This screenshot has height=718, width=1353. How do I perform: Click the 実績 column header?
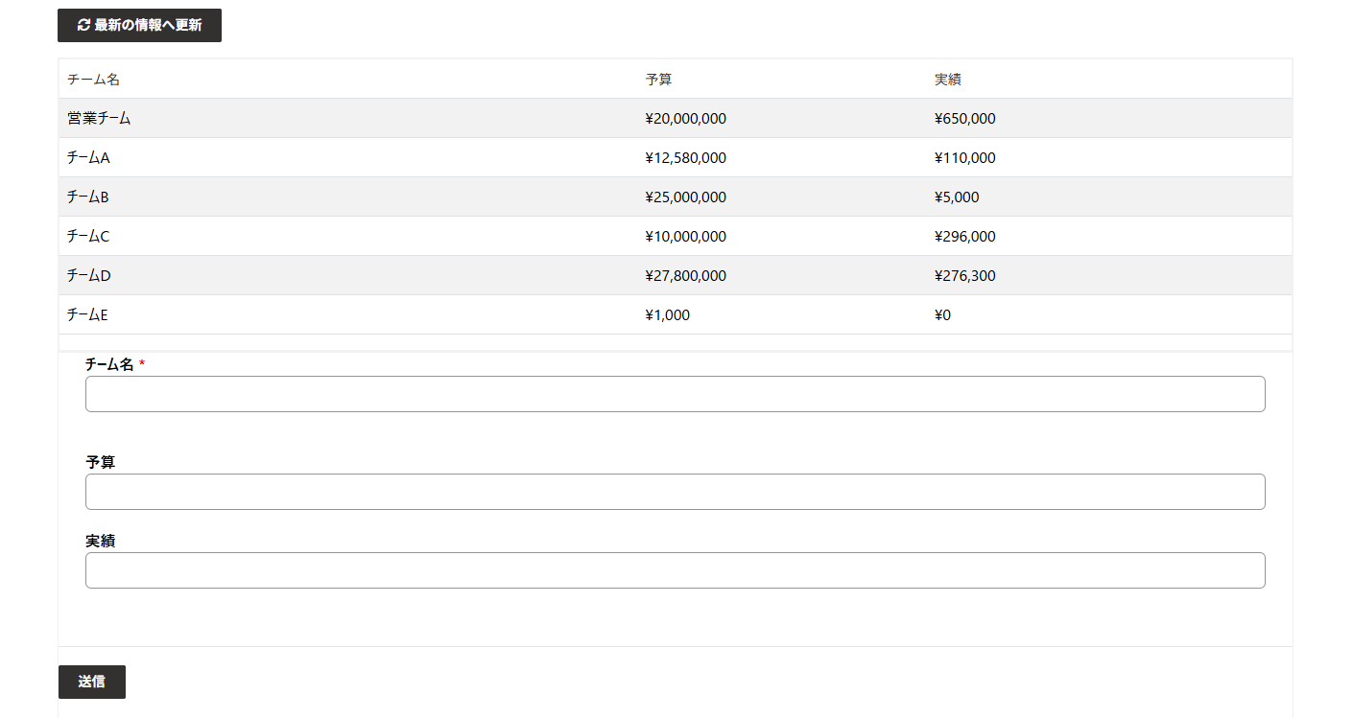(x=947, y=80)
